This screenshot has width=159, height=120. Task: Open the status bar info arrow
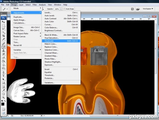pyautogui.click(x=42, y=116)
